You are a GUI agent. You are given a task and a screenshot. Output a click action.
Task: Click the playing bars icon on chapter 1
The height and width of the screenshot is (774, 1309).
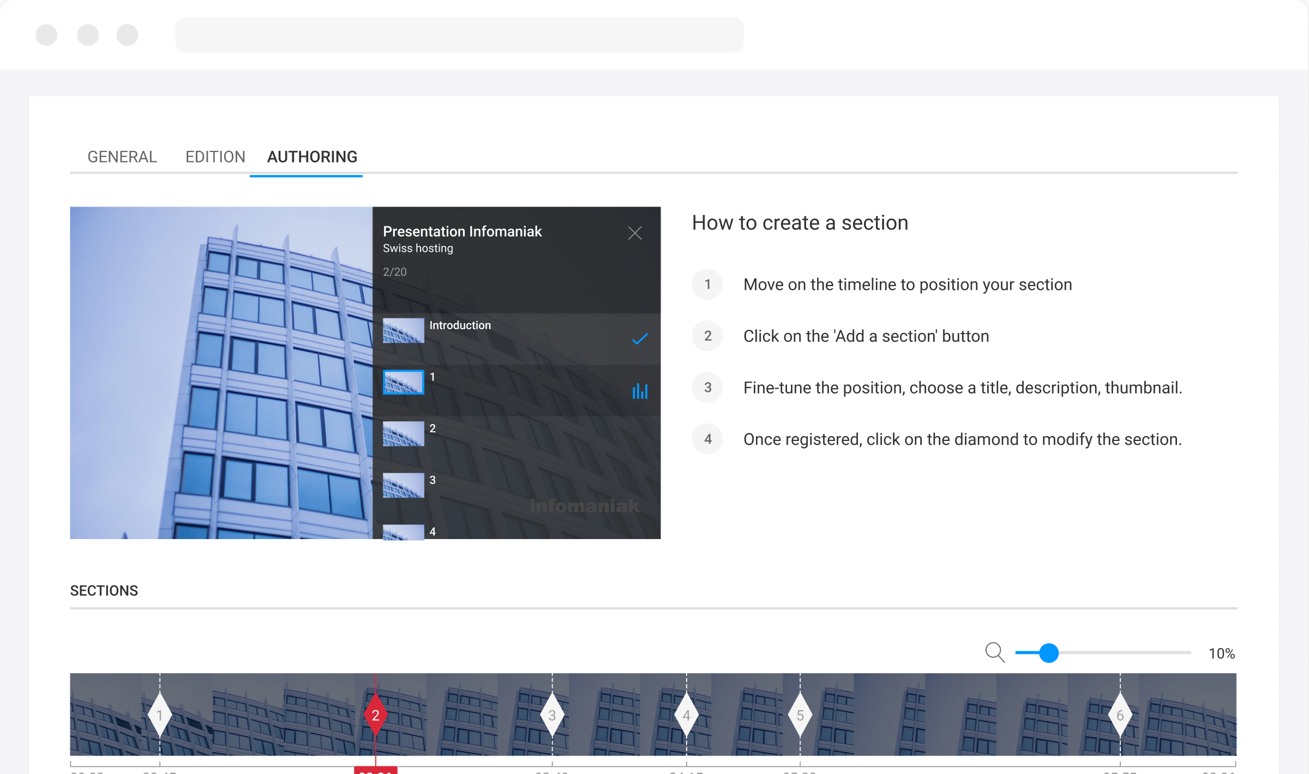point(639,391)
